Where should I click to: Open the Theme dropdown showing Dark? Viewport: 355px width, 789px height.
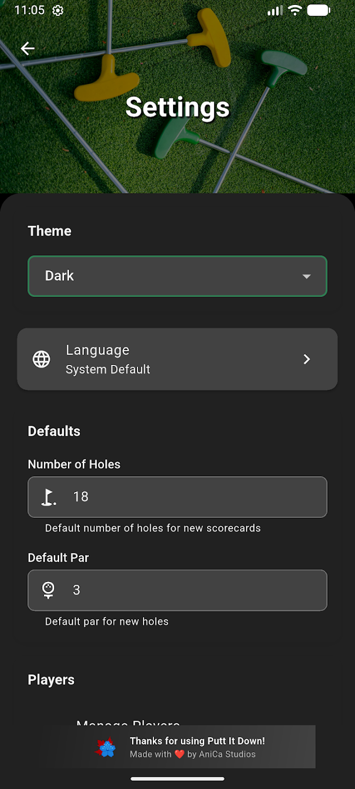pyautogui.click(x=164, y=276)
